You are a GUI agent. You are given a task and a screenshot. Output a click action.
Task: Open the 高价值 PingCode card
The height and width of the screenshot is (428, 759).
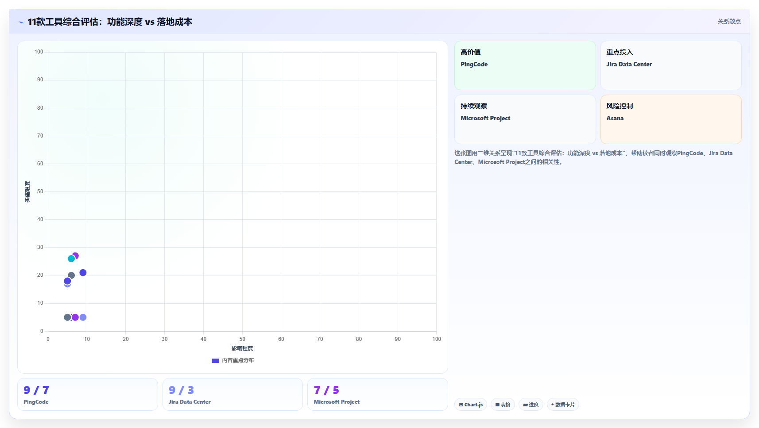coord(525,65)
